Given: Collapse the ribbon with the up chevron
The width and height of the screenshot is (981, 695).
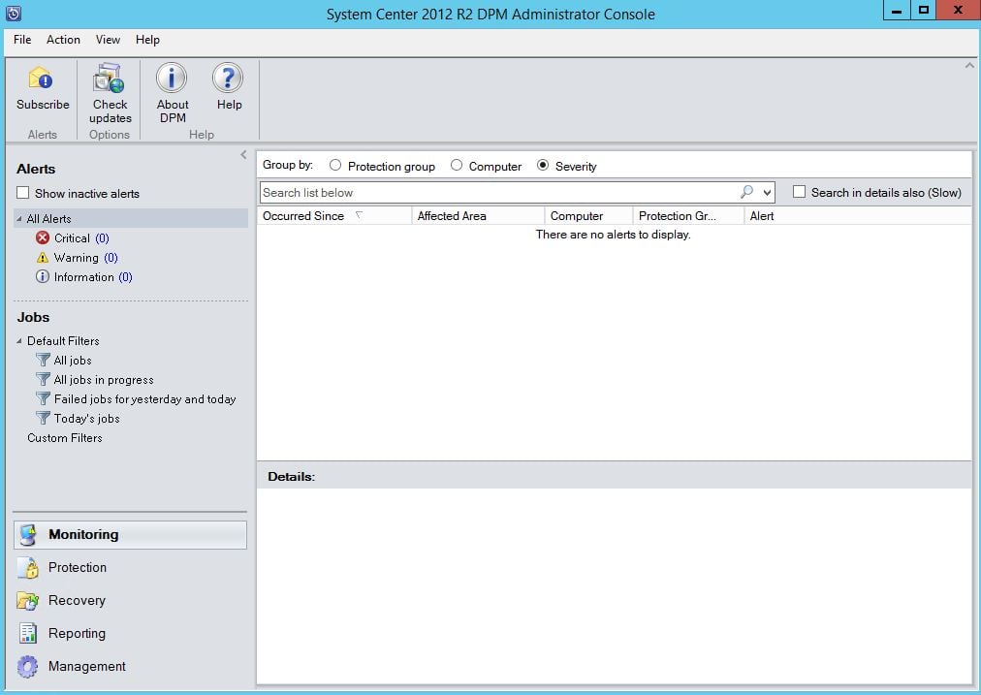Looking at the screenshot, I should (969, 65).
